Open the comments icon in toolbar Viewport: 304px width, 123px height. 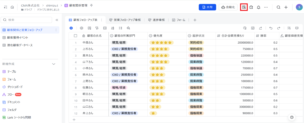[297, 28]
